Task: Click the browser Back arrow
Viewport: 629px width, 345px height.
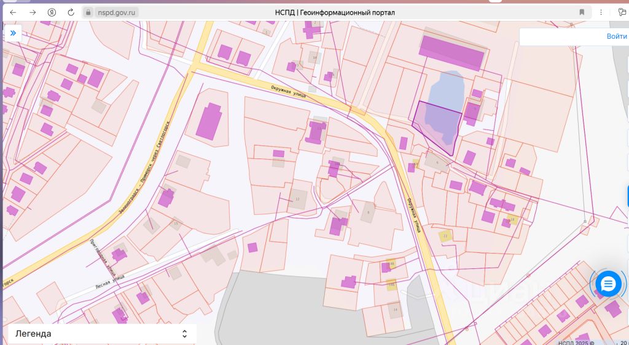Action: point(13,12)
